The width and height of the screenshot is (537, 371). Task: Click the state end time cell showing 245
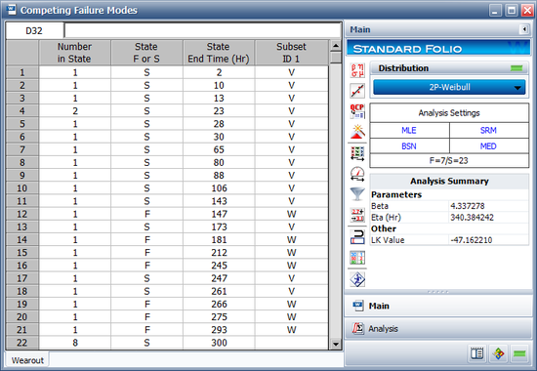click(219, 266)
